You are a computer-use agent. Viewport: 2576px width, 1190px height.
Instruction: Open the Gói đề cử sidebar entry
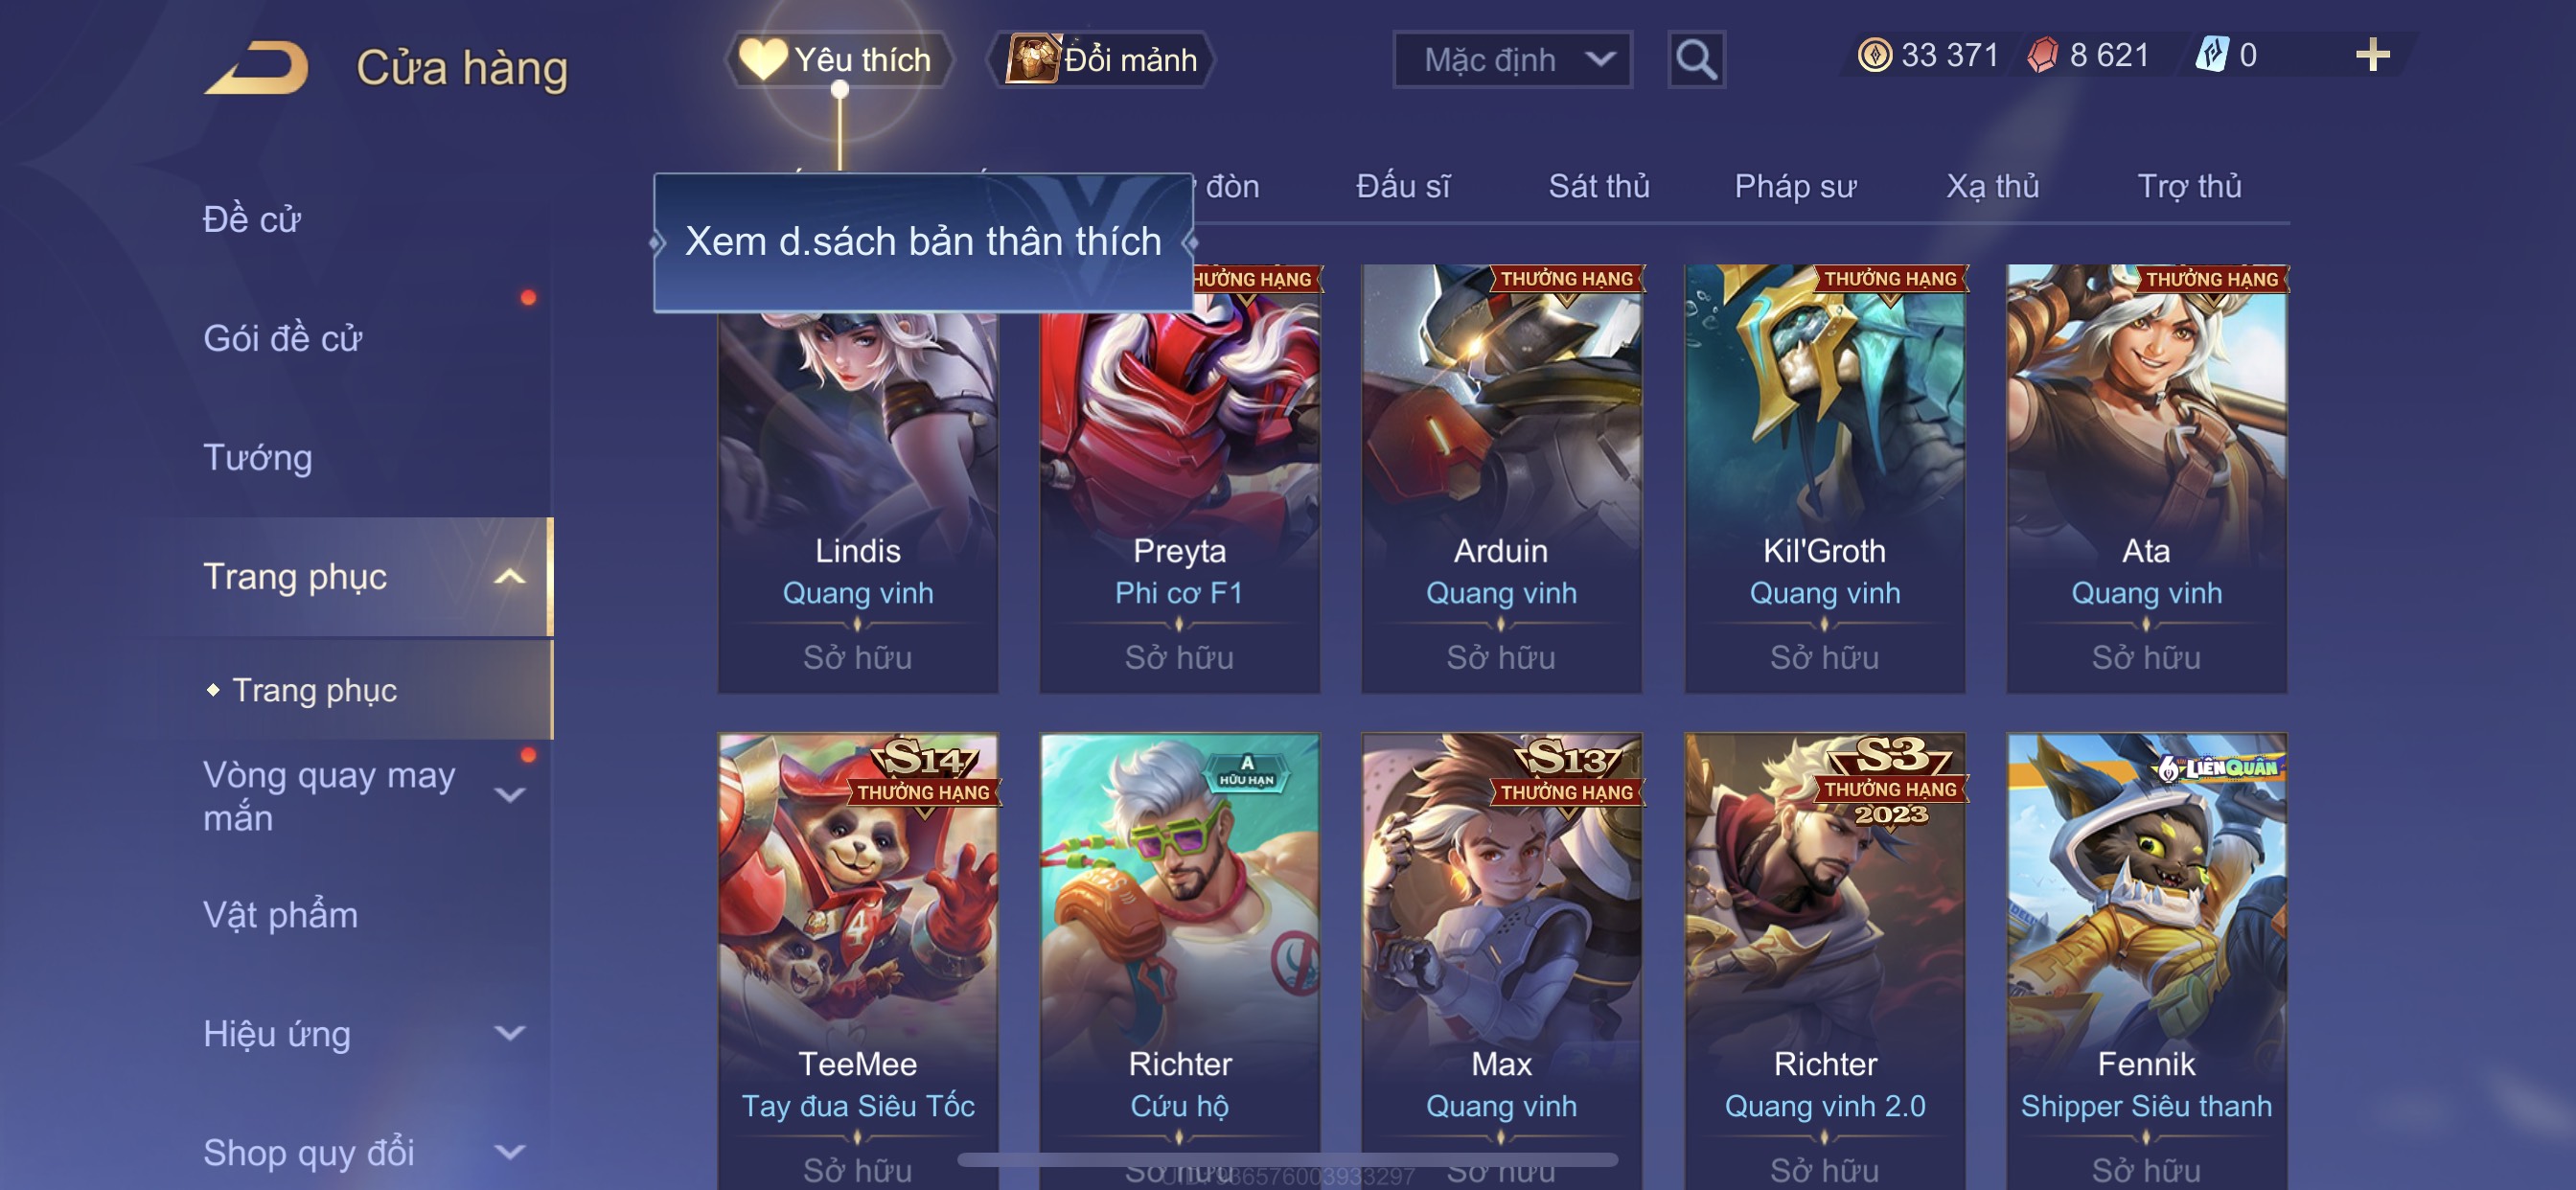(282, 339)
